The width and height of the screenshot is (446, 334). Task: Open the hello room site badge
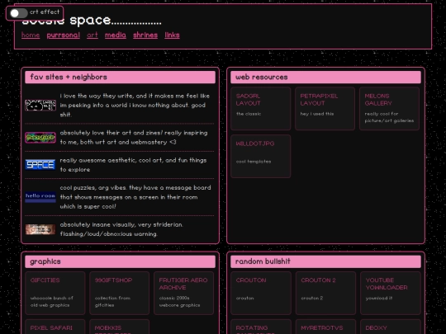[40, 197]
